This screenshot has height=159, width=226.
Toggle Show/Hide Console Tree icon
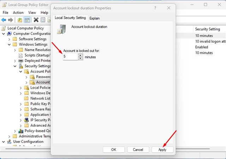pos(27,20)
